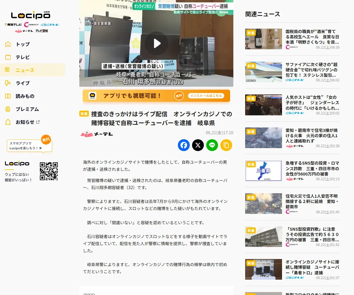Click the article timestamp 06.21(金)17:10

point(219,133)
